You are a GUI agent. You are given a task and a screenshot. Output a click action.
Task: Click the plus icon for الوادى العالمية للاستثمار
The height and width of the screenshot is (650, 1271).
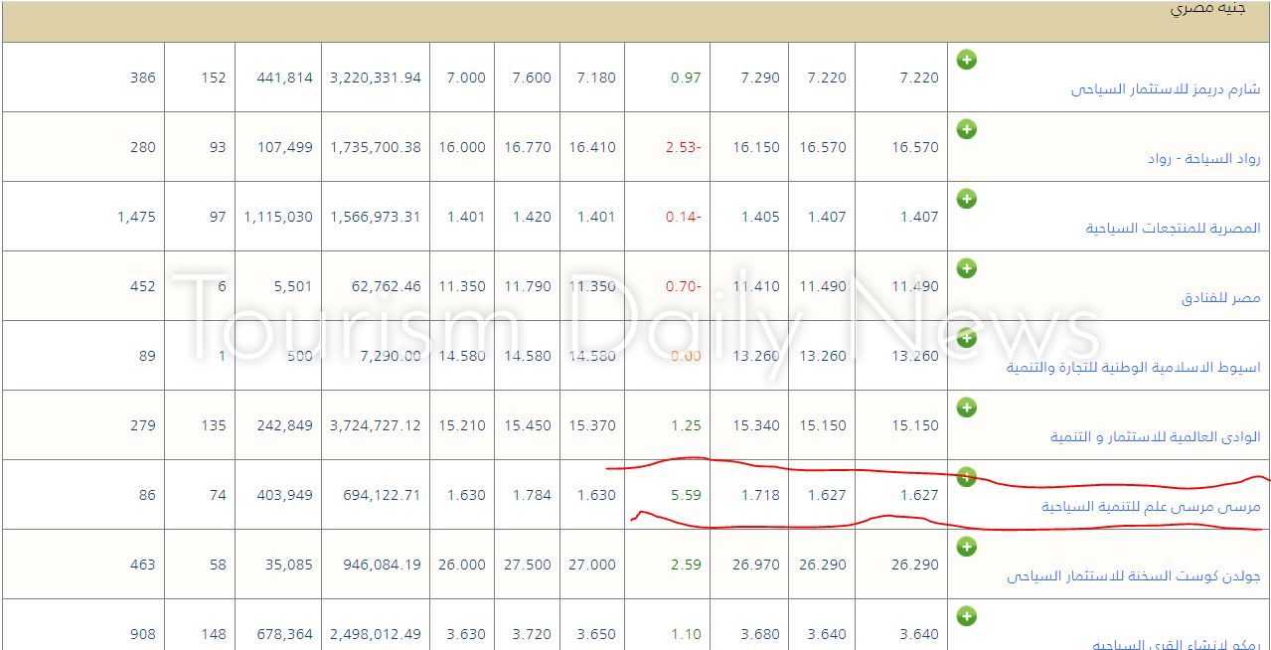pyautogui.click(x=966, y=407)
